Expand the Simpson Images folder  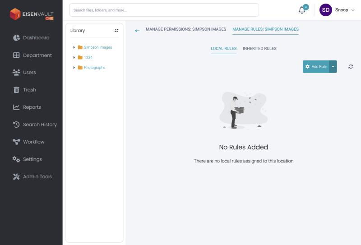click(x=74, y=47)
